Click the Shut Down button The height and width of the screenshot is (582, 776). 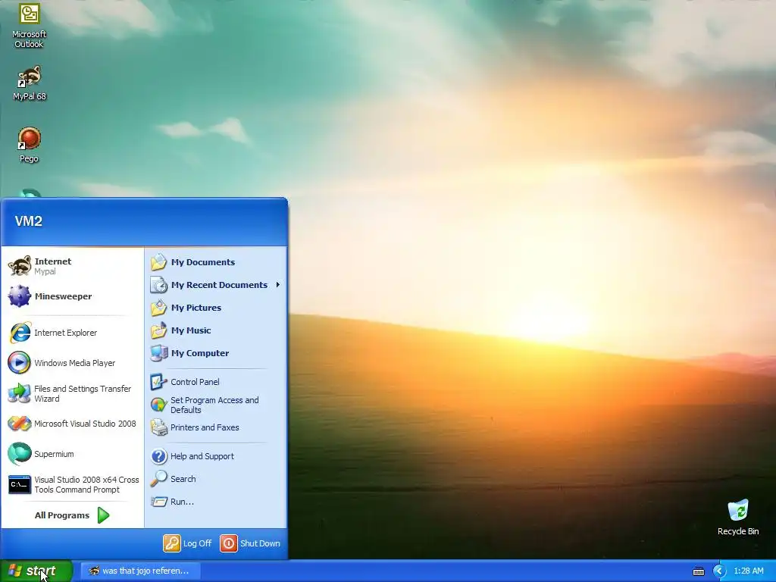coord(250,543)
